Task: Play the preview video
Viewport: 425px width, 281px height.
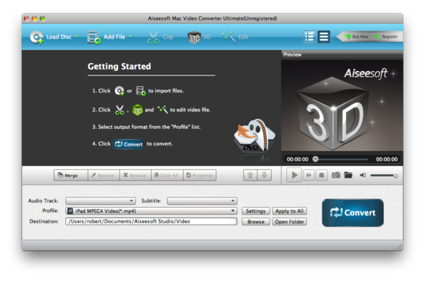Action: pyautogui.click(x=294, y=175)
